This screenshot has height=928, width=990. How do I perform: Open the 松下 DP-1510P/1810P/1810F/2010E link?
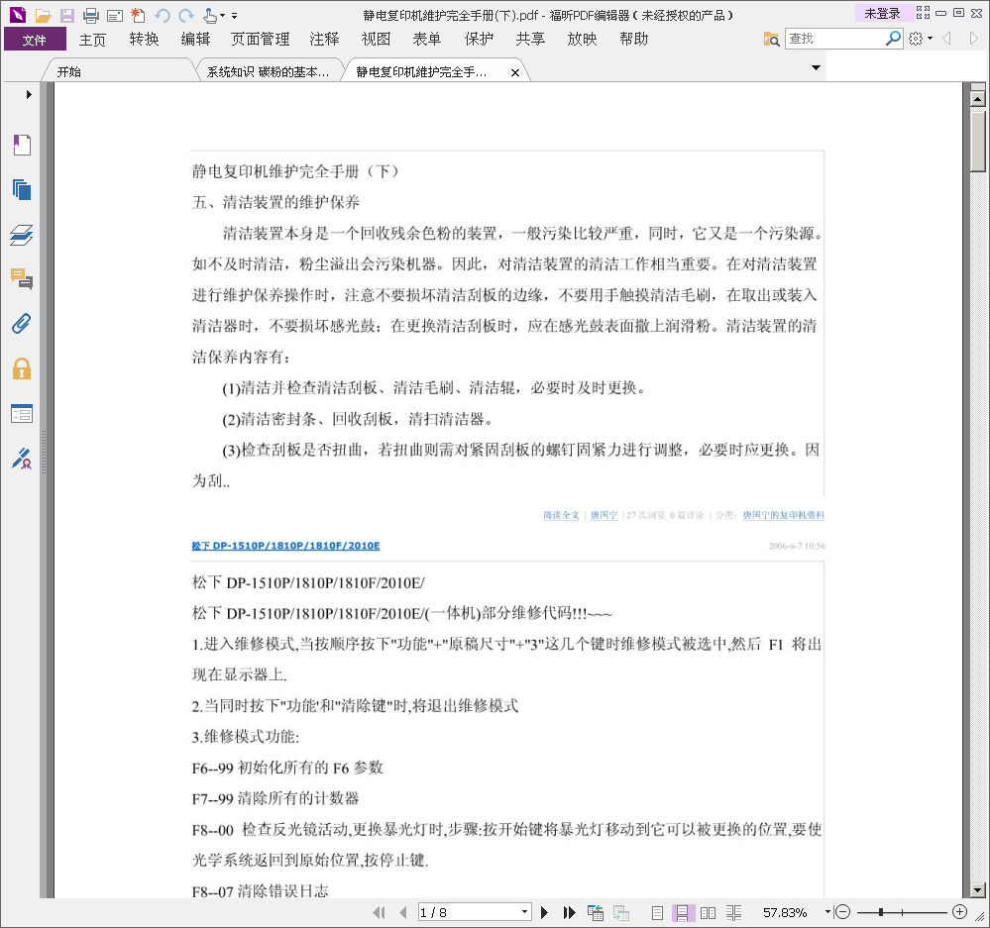[285, 546]
